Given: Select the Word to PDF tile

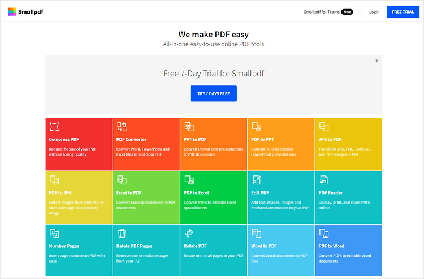Looking at the screenshot, I should [x=281, y=250].
